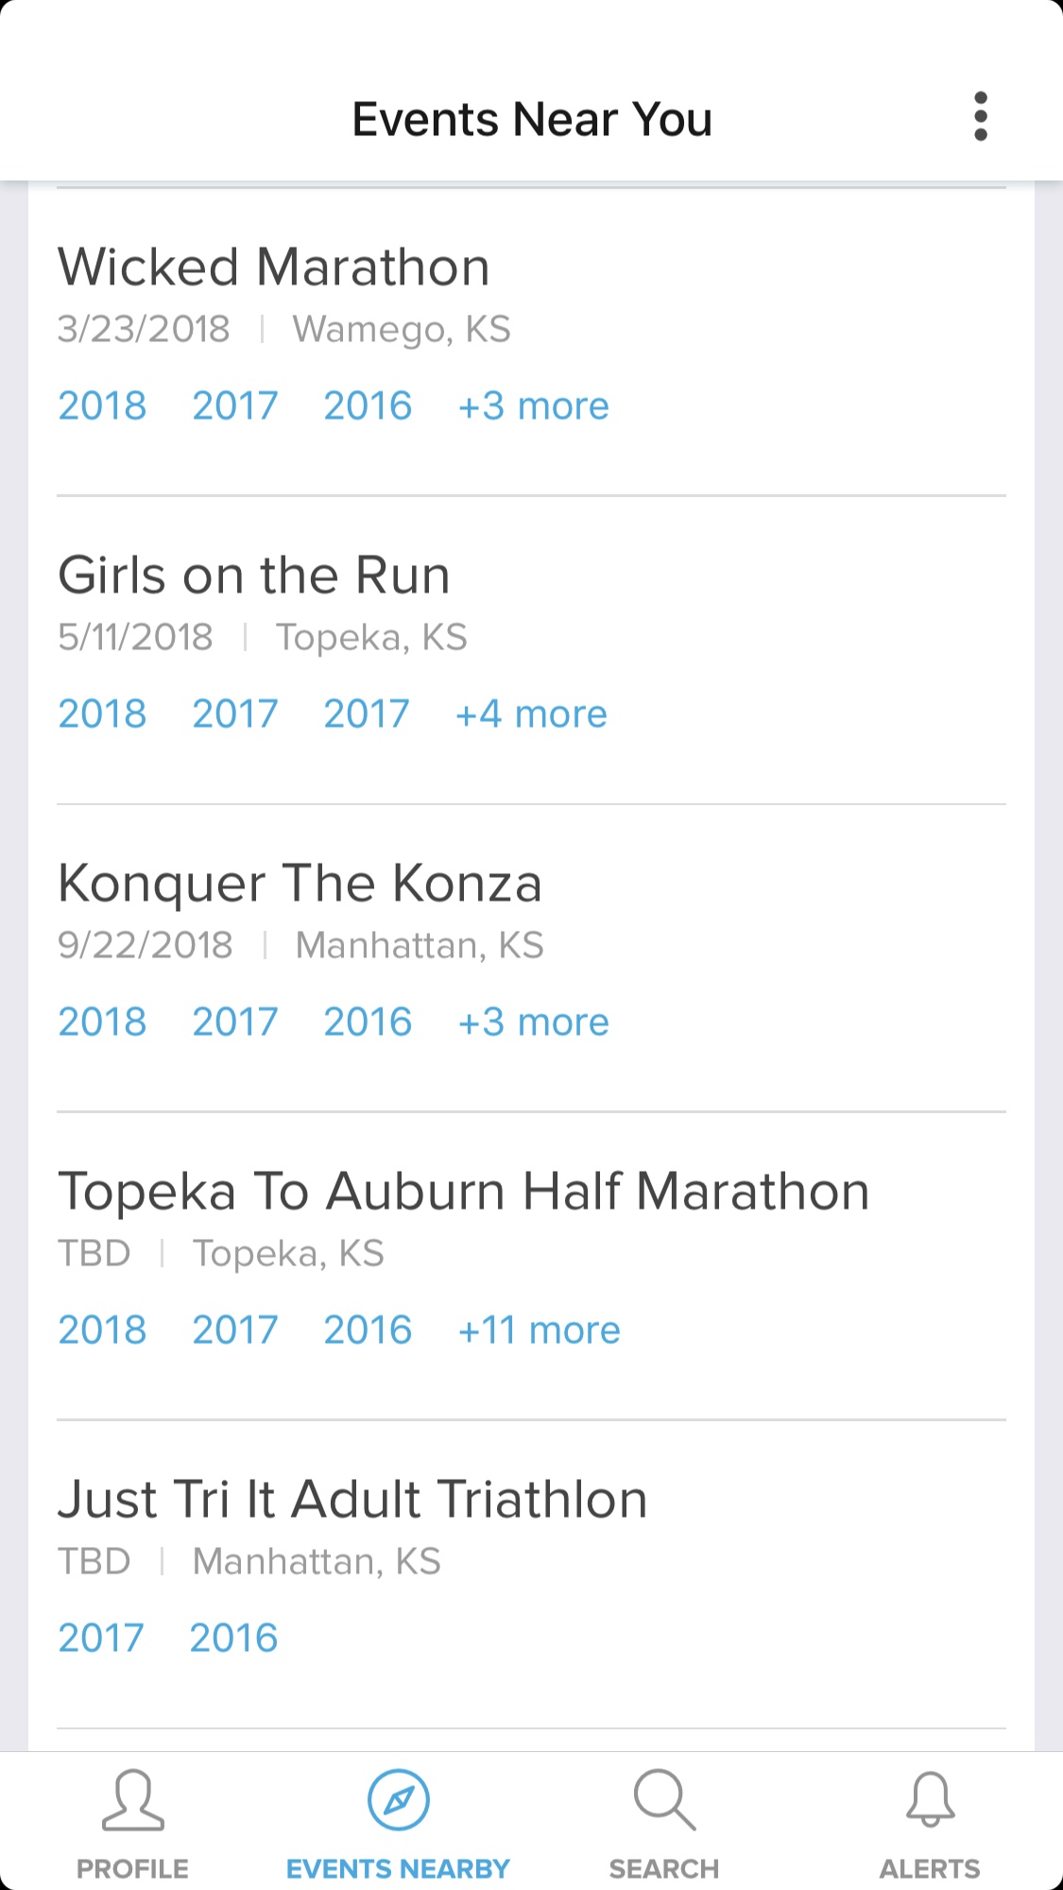Expand +3 more years for Wicked Marathon
1063x1890 pixels.
pos(533,406)
